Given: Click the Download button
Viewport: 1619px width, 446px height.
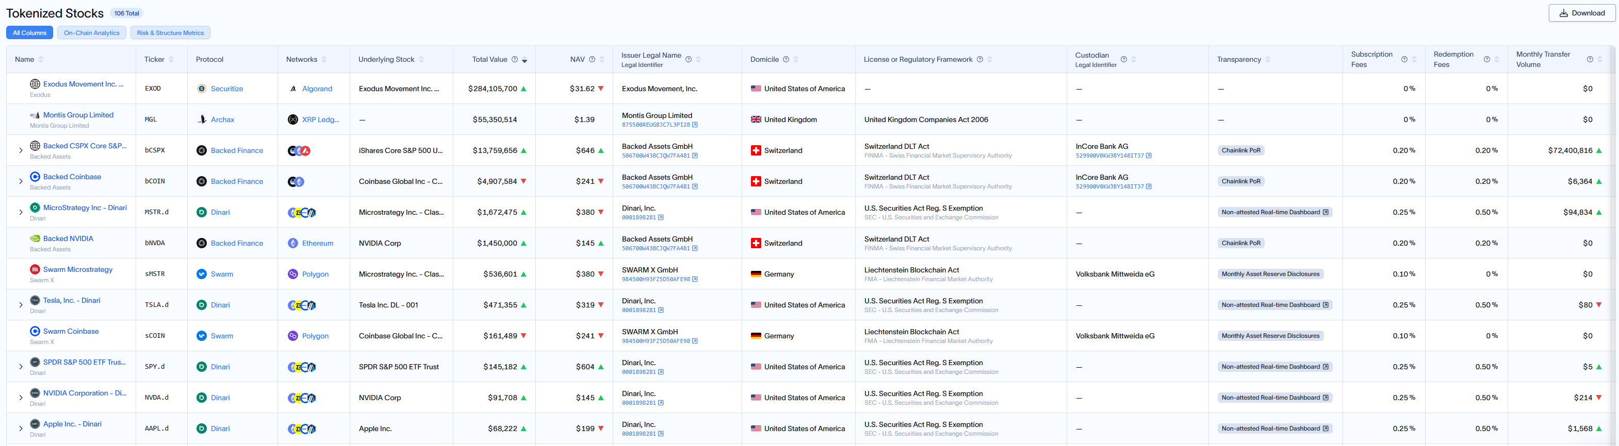Looking at the screenshot, I should pos(1581,13).
